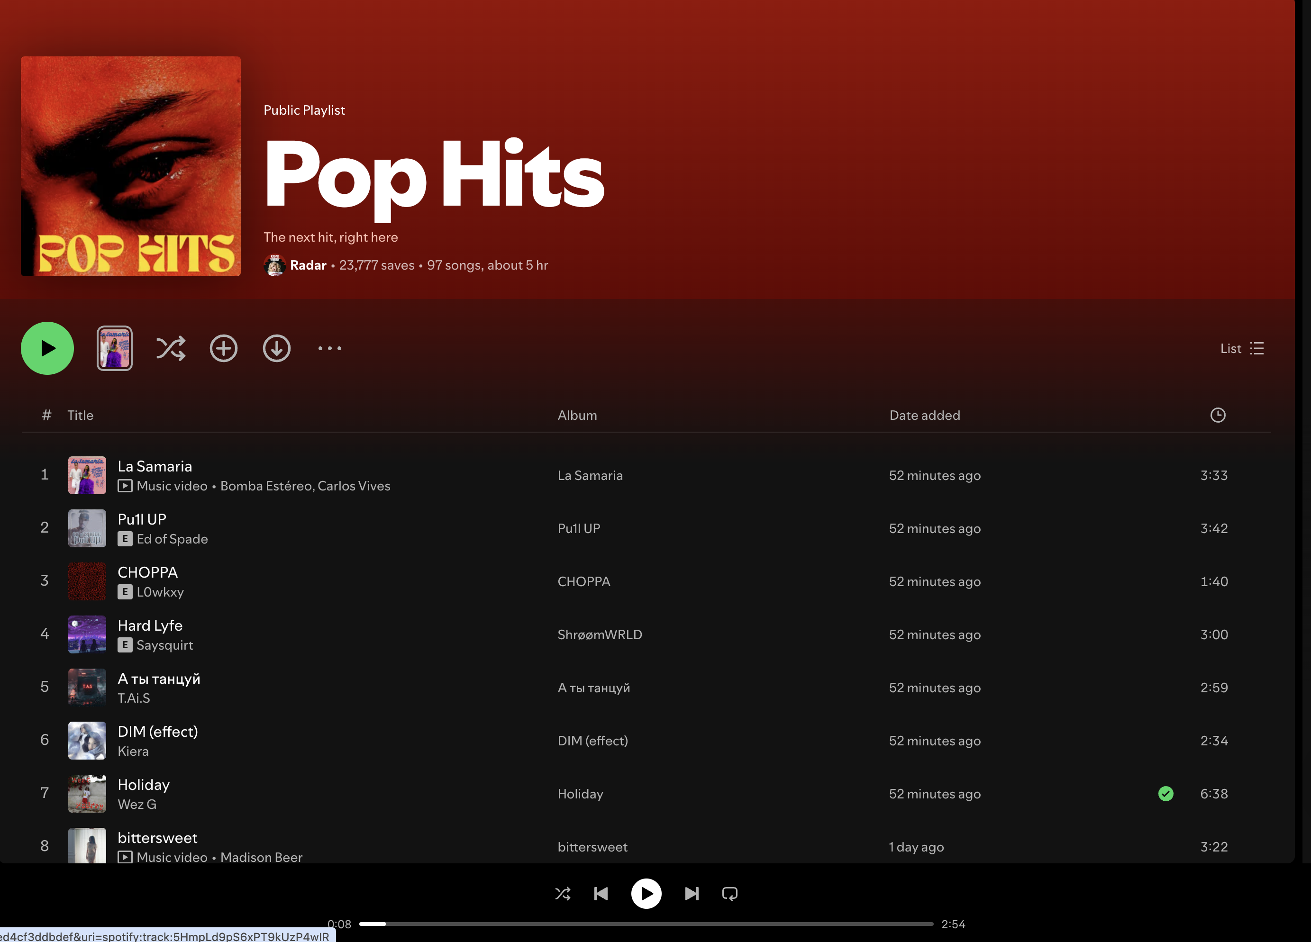This screenshot has height=942, width=1311.
Task: Click the CHOPPA album art thumbnail
Action: (87, 581)
